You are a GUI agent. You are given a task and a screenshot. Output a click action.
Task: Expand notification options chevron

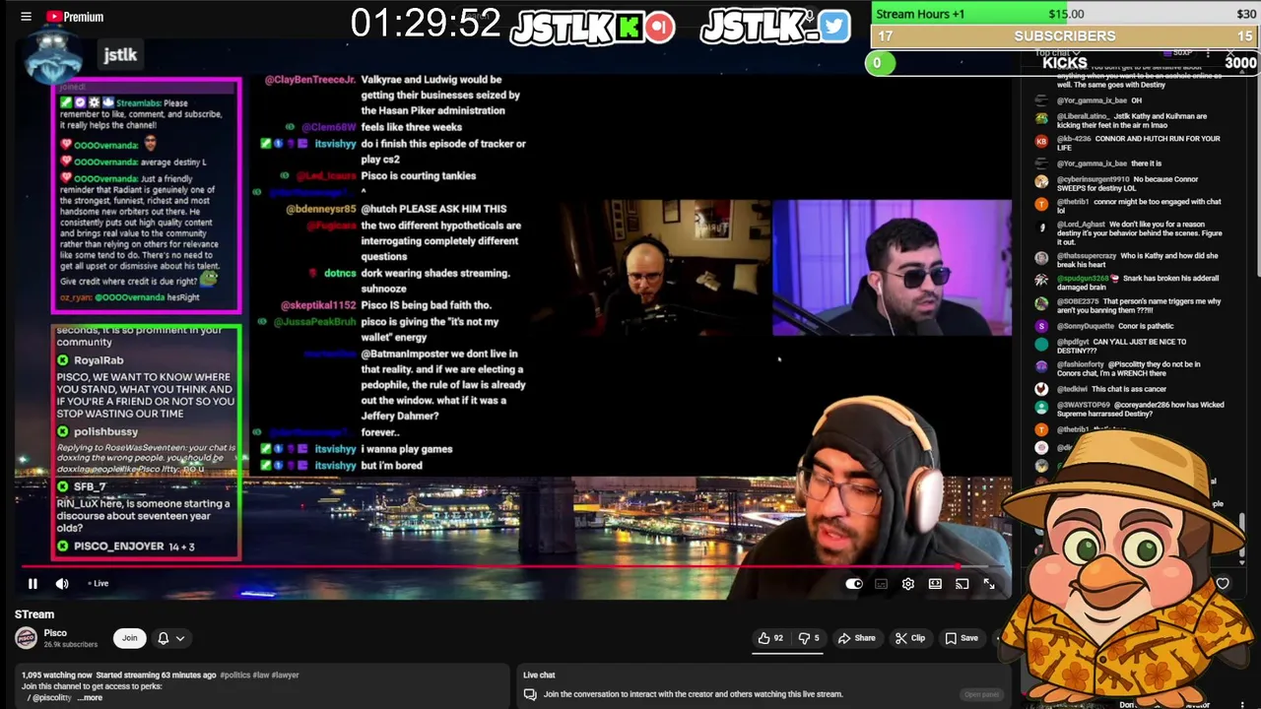[180, 638]
